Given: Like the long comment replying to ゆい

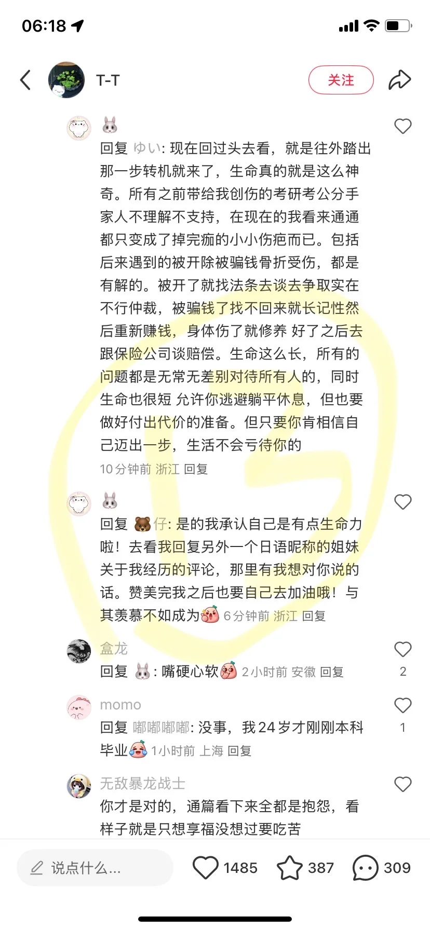Looking at the screenshot, I should click(403, 126).
